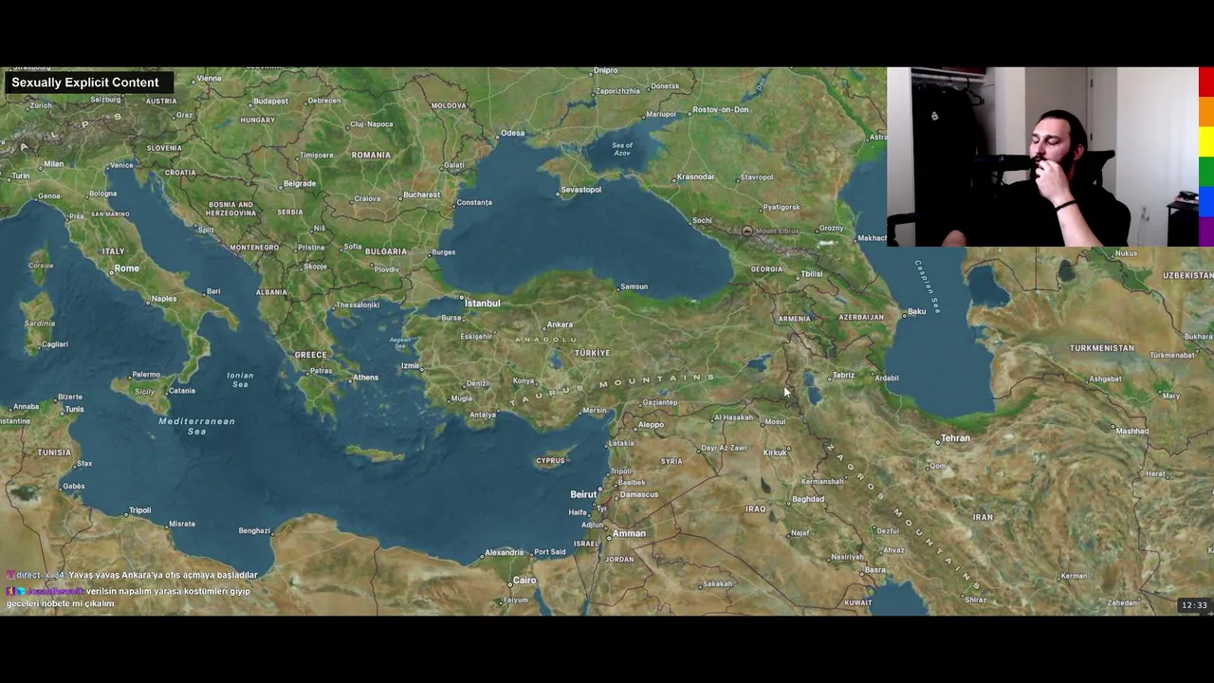
Task: Select the Odesa city label
Action: coord(513,133)
